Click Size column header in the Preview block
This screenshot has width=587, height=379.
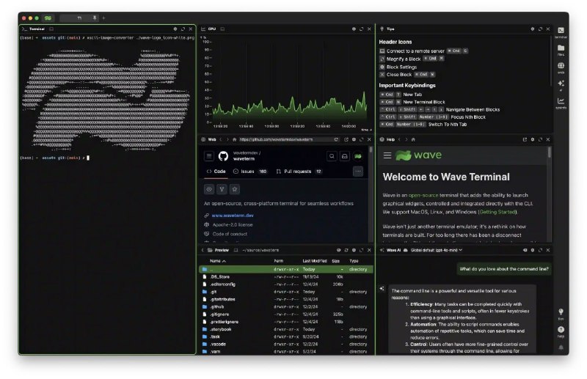click(x=336, y=261)
